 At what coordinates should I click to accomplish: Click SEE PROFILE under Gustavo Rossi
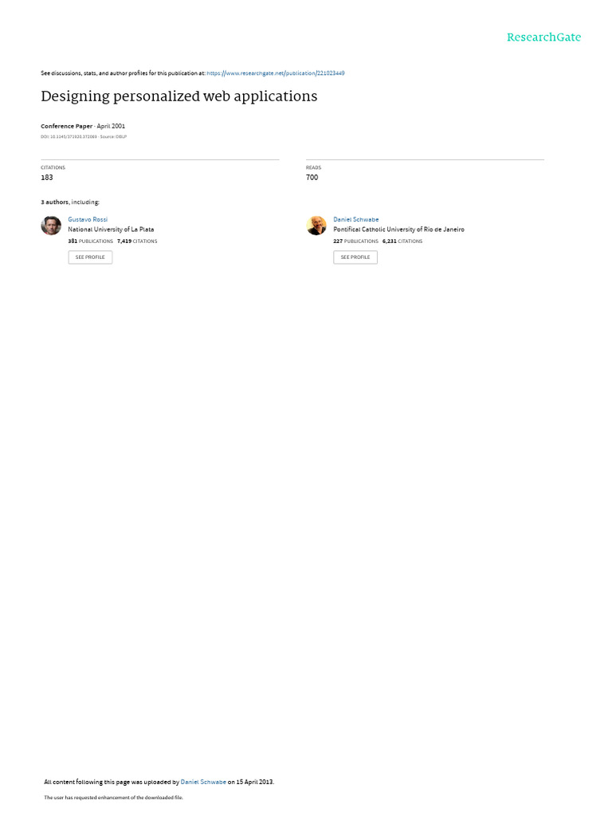pyautogui.click(x=90, y=257)
